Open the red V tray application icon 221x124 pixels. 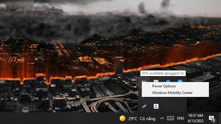point(156,81)
